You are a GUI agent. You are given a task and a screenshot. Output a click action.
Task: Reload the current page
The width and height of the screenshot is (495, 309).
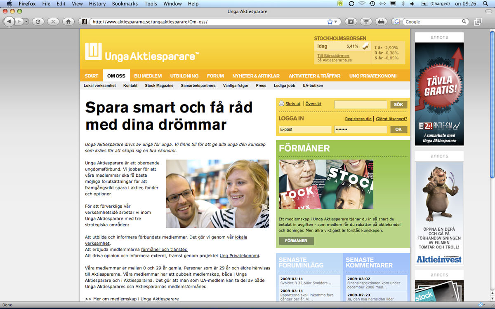point(38,21)
